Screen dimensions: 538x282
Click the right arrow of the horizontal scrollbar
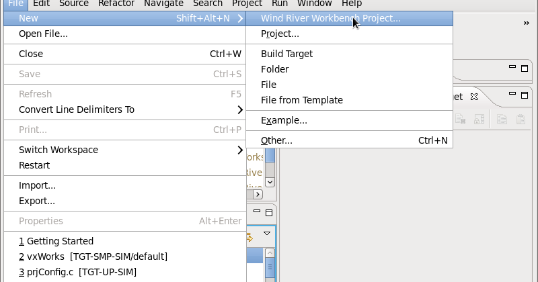(x=257, y=194)
